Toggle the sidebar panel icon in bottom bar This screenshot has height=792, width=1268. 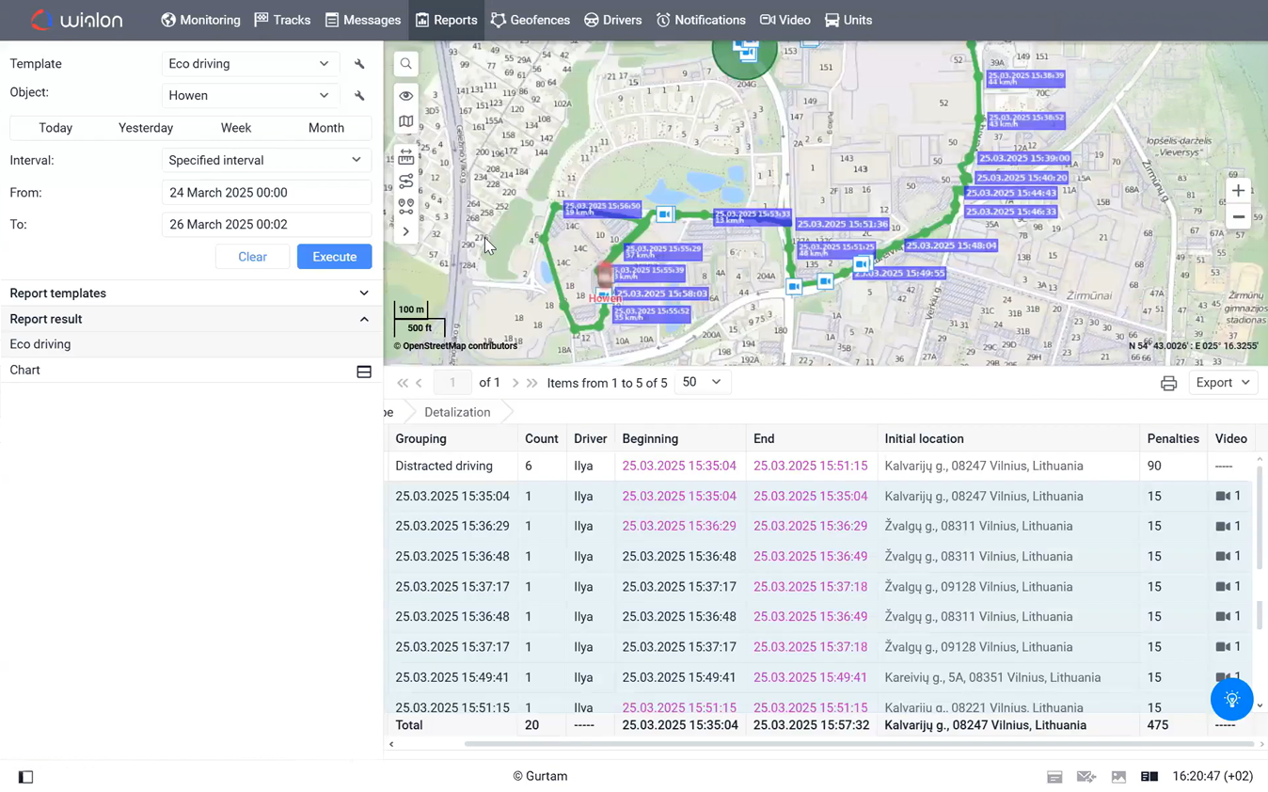coord(26,777)
